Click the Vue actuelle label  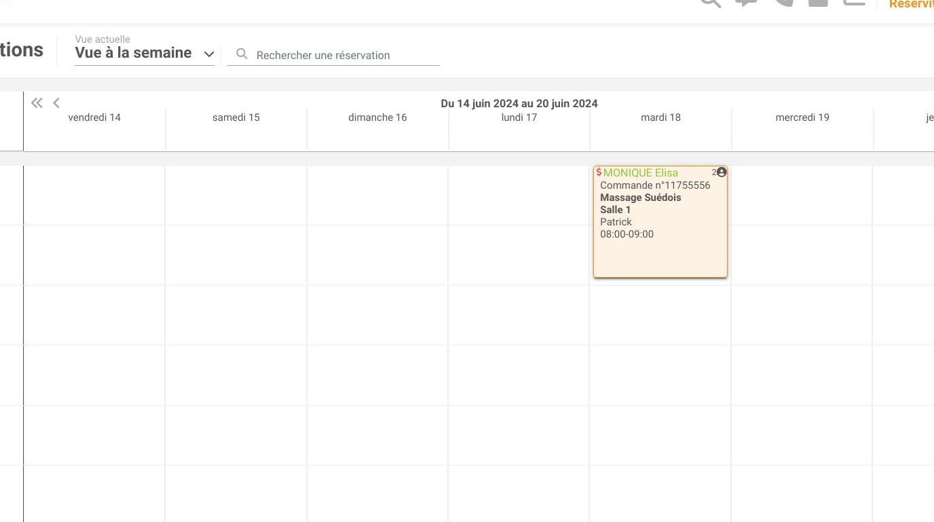pos(102,39)
